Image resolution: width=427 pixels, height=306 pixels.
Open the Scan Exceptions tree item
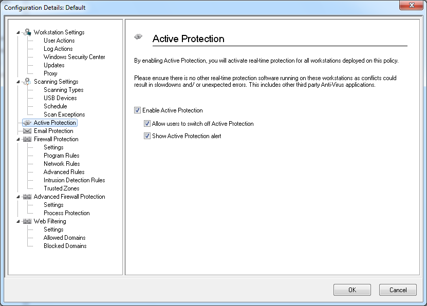coord(64,114)
